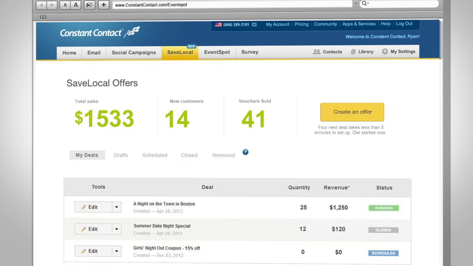
Task: Open Edit dropdown for A Night on the Town
Action: coord(116,207)
